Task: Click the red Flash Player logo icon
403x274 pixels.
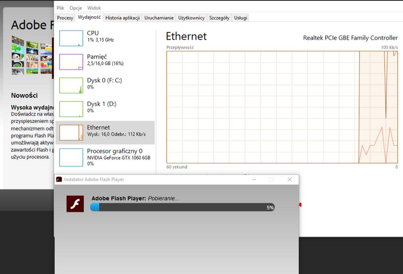Action: coord(75,203)
